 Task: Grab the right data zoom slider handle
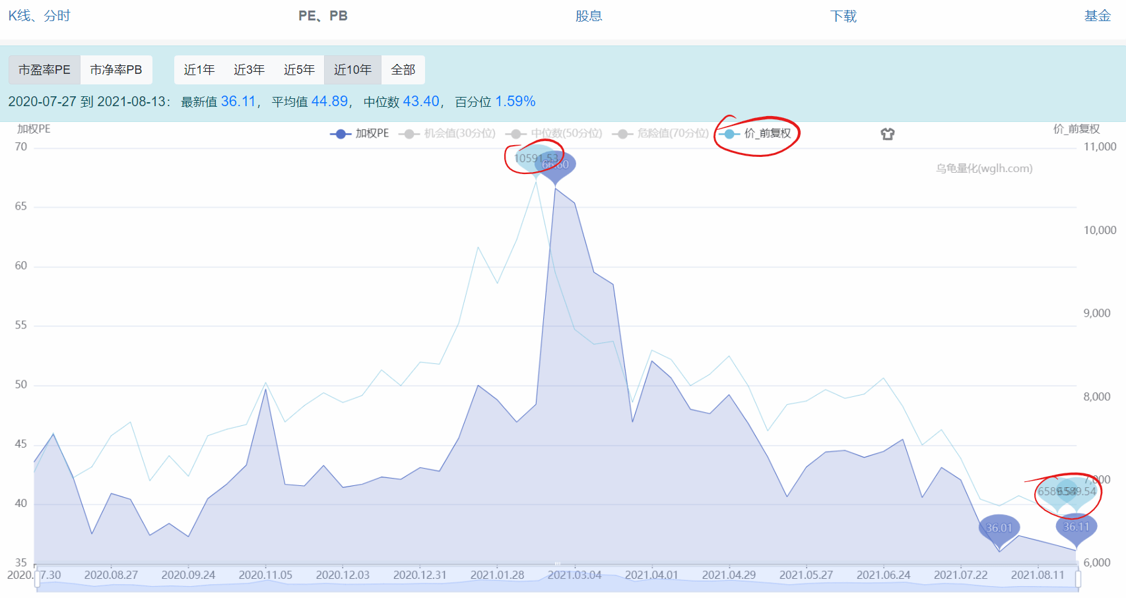point(1078,579)
